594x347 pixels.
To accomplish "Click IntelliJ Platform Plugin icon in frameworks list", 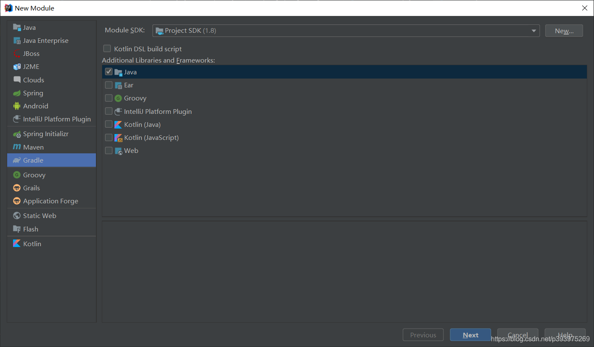I will tap(118, 112).
